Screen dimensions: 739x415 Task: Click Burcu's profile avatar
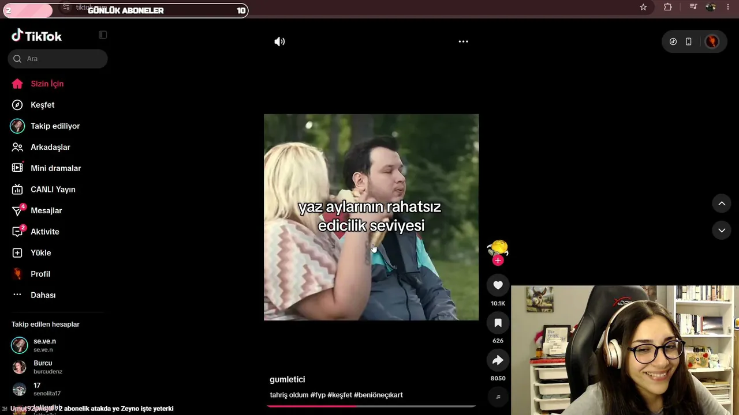(x=20, y=367)
